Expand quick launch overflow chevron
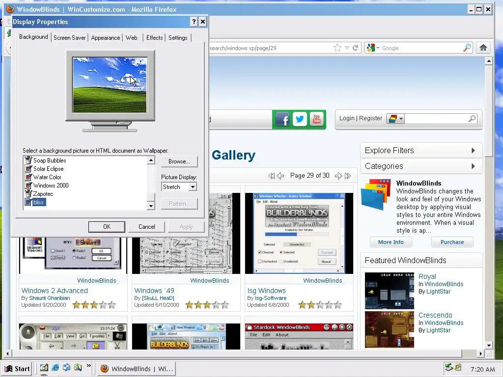Image resolution: width=503 pixels, height=377 pixels. 89,366
